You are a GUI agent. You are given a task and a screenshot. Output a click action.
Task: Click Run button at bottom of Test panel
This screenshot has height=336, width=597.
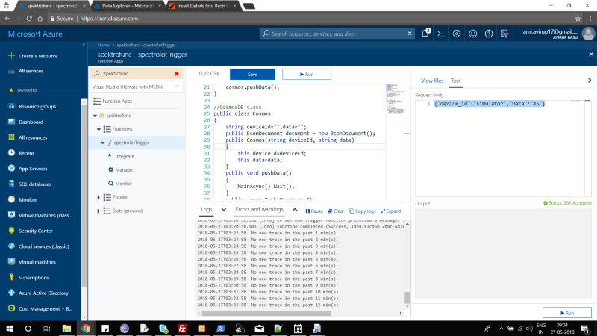[x=567, y=313]
